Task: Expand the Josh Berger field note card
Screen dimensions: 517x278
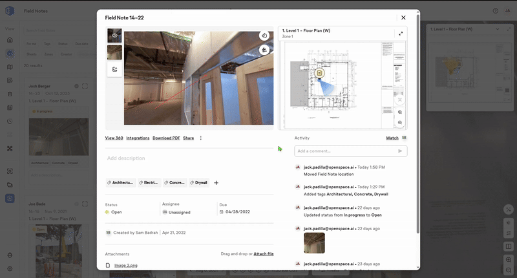Action: [85, 86]
